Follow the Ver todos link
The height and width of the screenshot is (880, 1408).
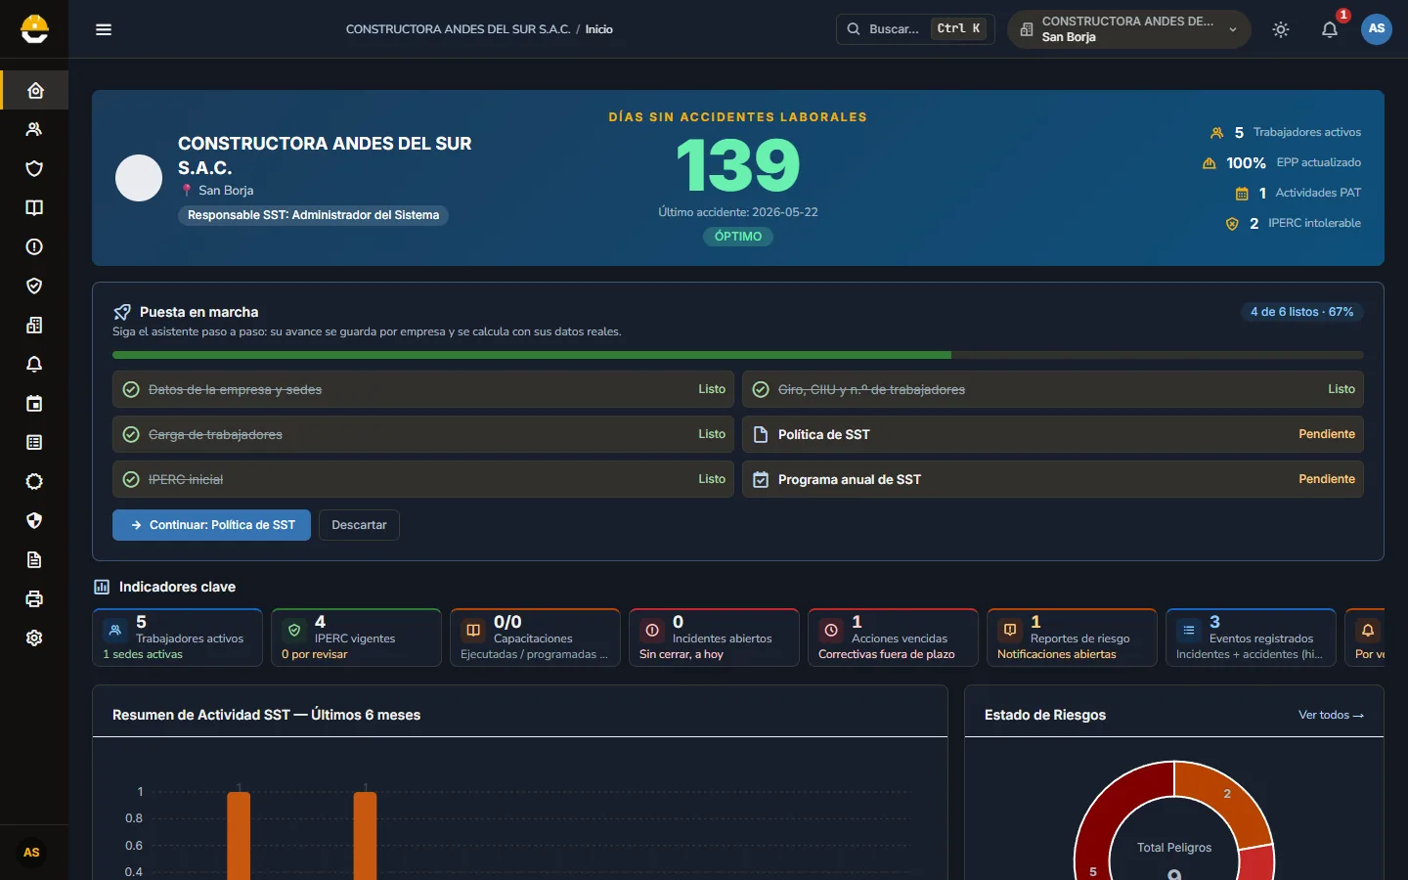(1331, 715)
